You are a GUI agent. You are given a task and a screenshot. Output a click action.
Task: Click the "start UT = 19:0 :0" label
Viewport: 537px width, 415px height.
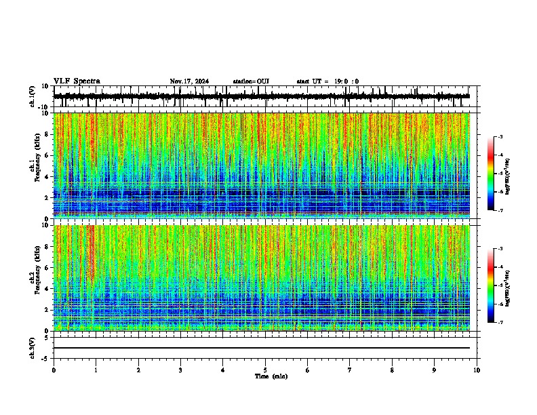coord(327,81)
